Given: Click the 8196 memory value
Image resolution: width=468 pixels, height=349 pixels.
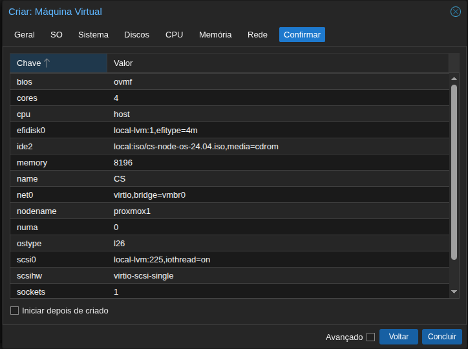Looking at the screenshot, I should (123, 163).
